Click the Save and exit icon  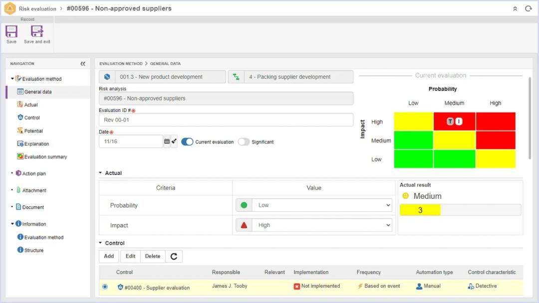(37, 32)
